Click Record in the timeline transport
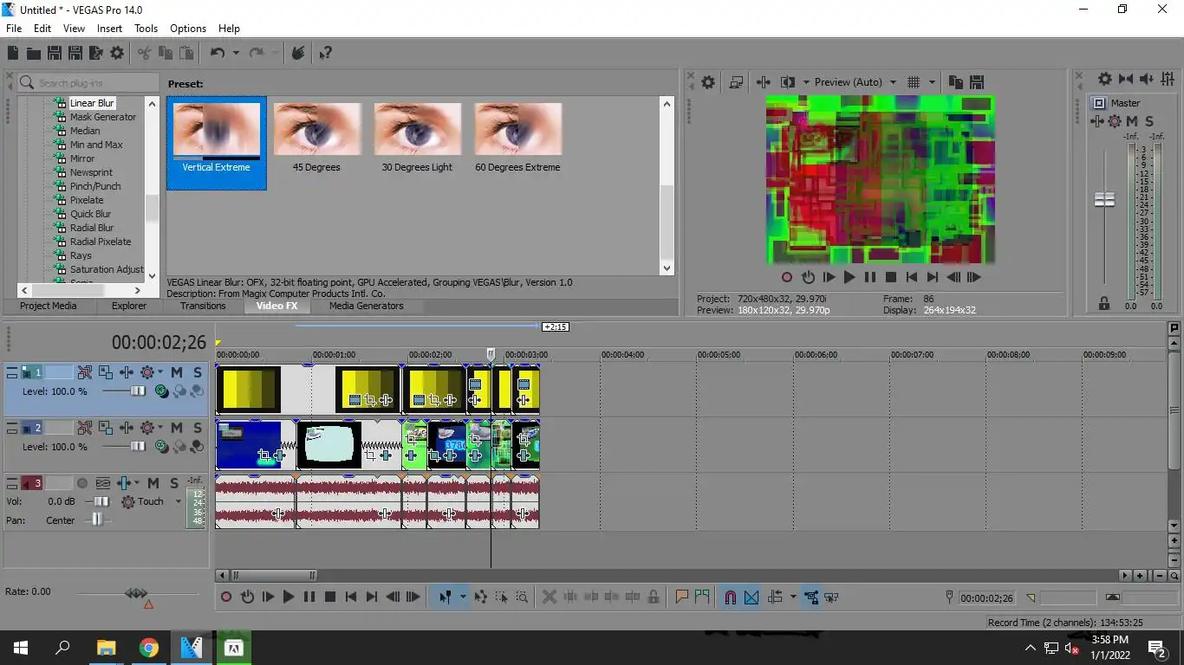Viewport: 1184px width, 665px height. [x=226, y=597]
